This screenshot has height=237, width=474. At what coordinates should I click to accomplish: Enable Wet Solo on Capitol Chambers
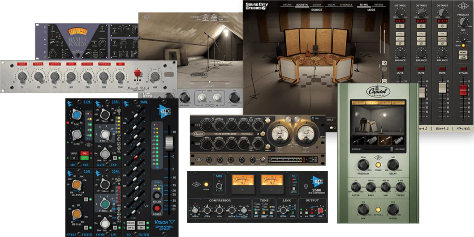click(378, 209)
